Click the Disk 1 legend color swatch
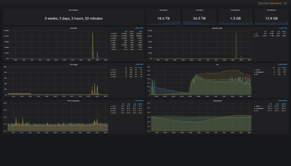This screenshot has height=166, width=291. pyautogui.click(x=111, y=40)
